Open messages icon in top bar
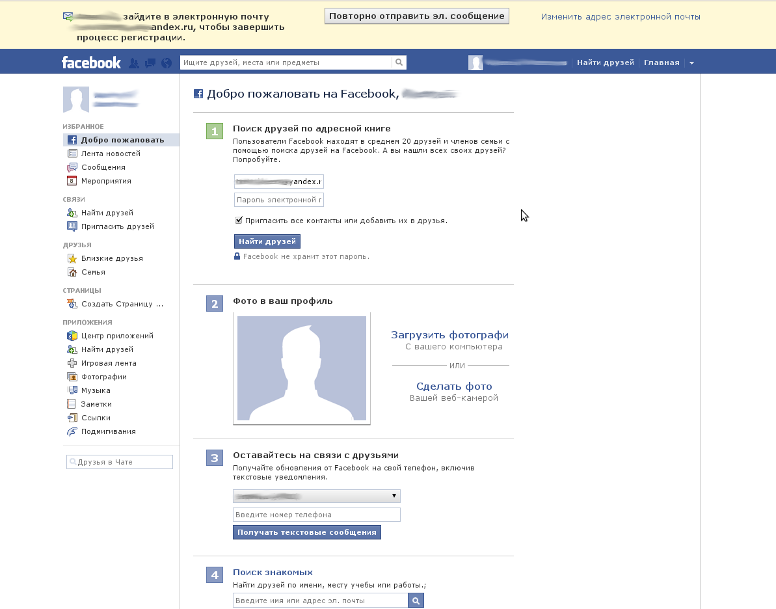 click(150, 63)
